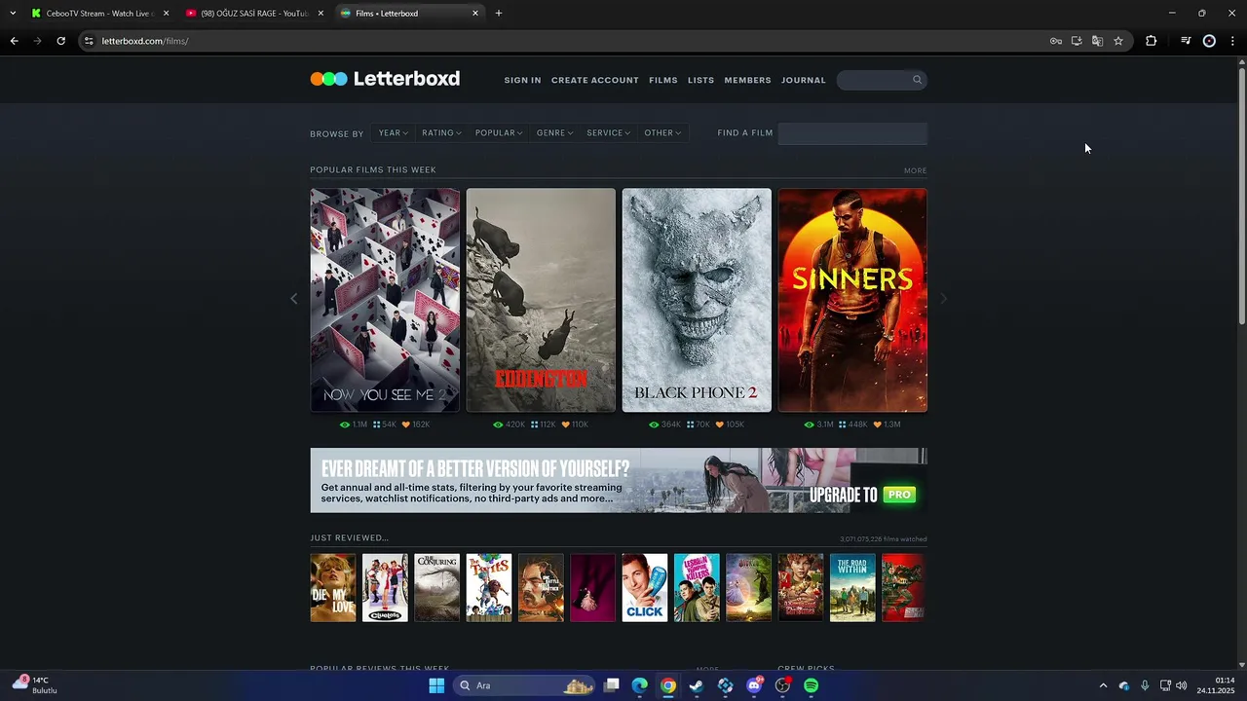This screenshot has width=1247, height=701.
Task: Open the password manager key icon
Action: (1056, 41)
